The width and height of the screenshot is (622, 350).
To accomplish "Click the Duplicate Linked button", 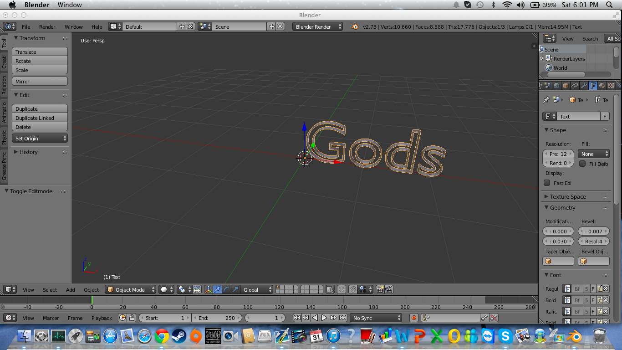I will point(40,118).
